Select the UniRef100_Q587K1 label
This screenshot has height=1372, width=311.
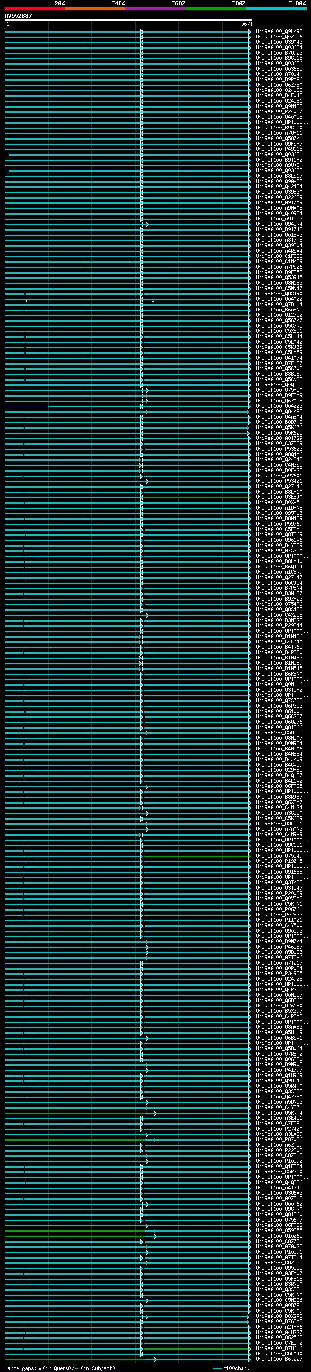point(279,139)
